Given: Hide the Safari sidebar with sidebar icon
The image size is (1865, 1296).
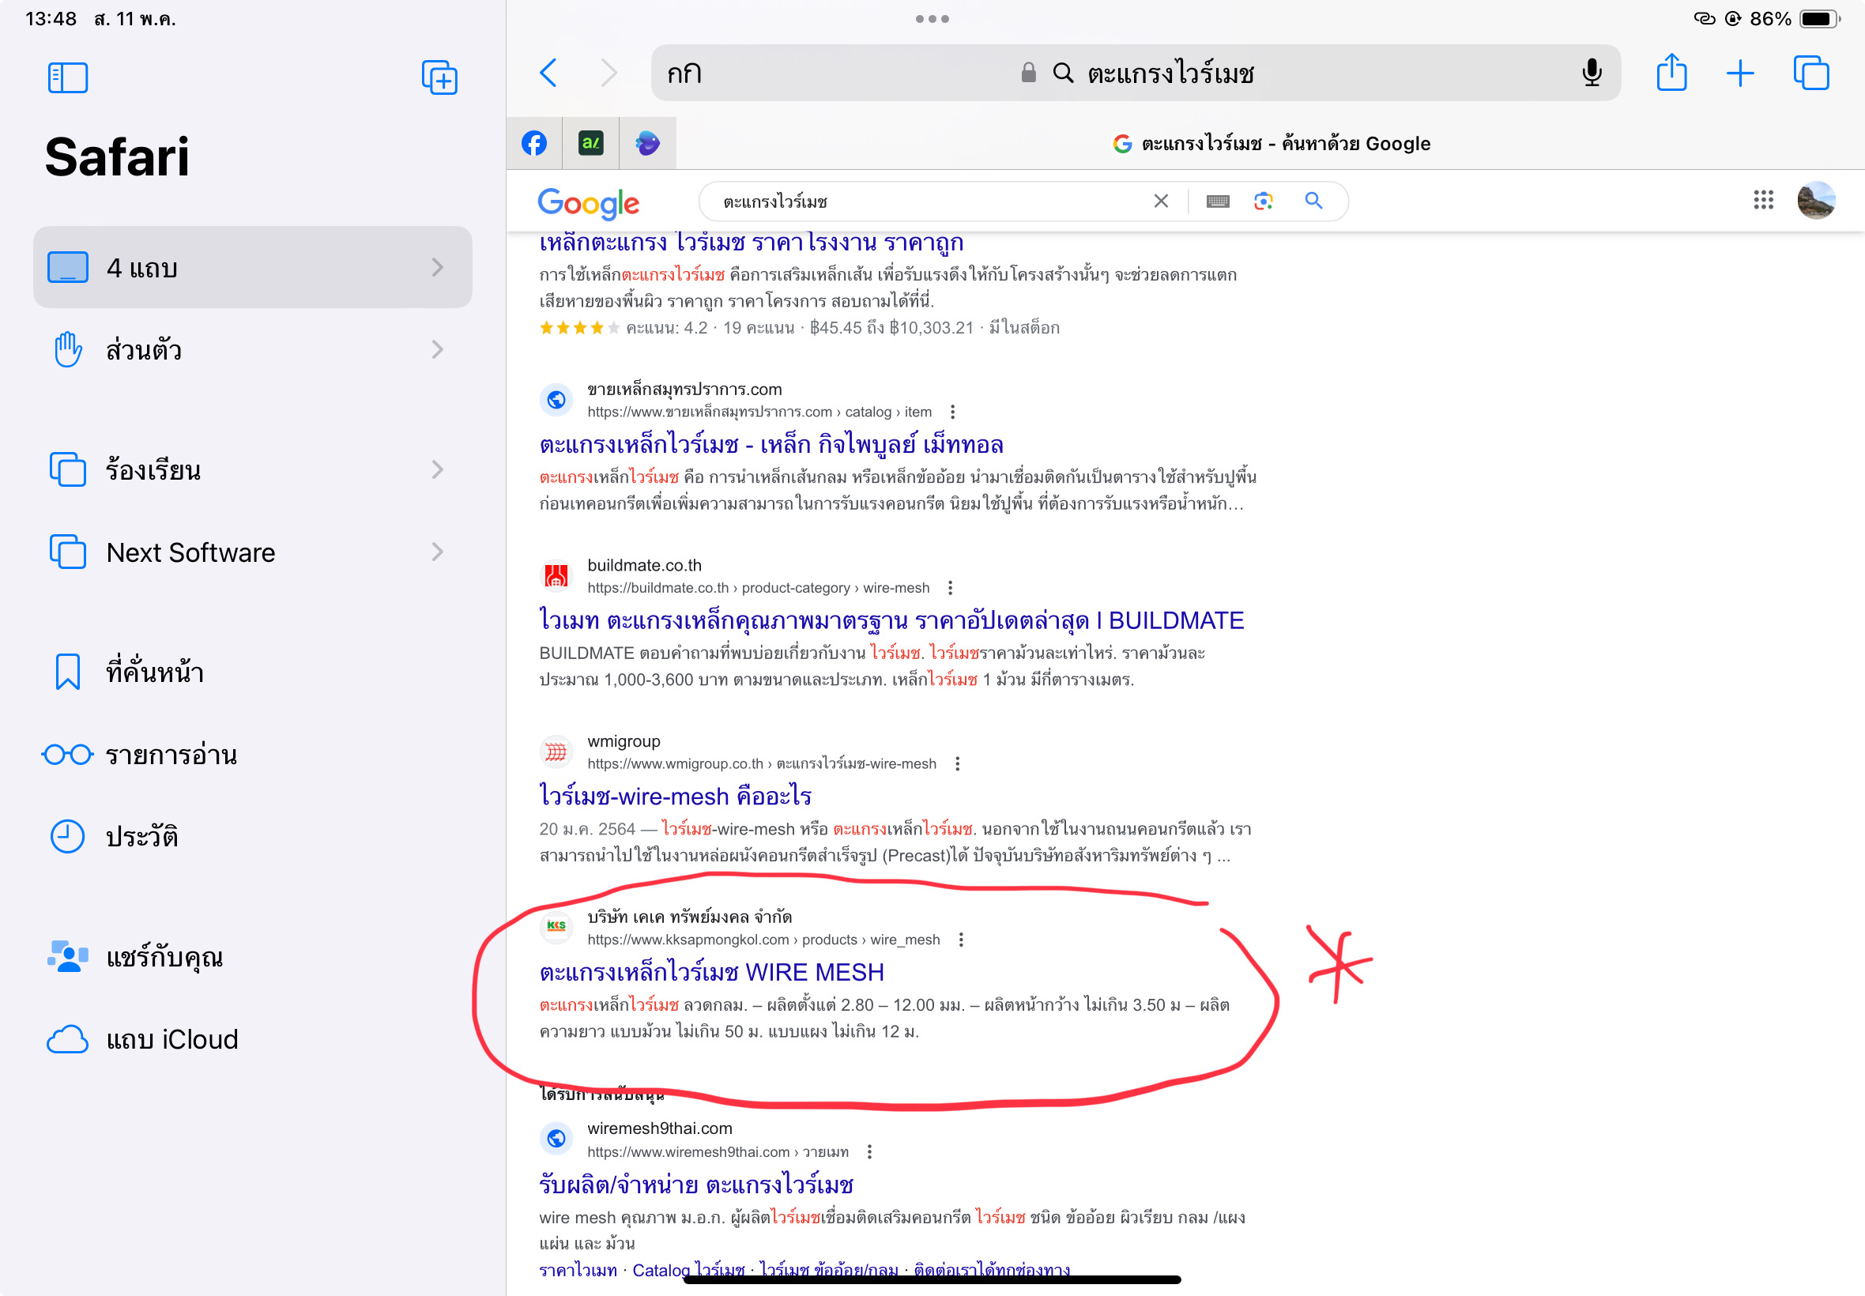Looking at the screenshot, I should coord(67,78).
